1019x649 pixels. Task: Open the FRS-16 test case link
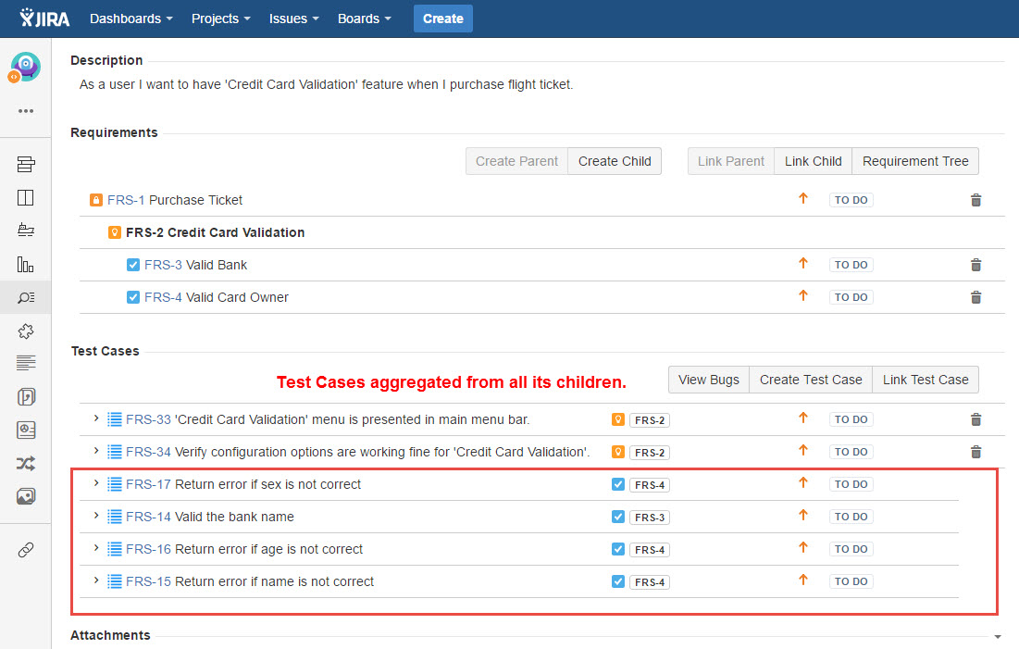(x=148, y=550)
